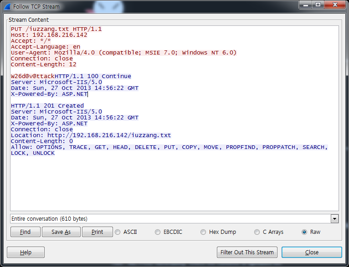Screen dimensions: 349x267
Task: Click the 'Accept-Language: en' line
Action: (46, 47)
